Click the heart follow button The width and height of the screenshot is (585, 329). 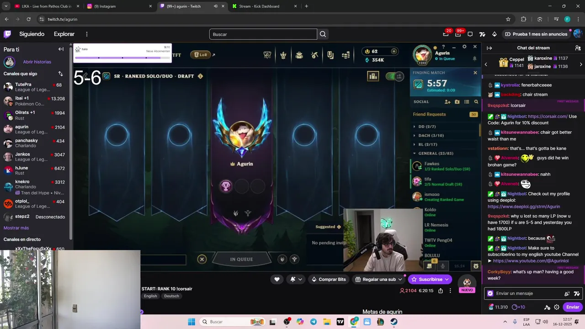click(277, 279)
